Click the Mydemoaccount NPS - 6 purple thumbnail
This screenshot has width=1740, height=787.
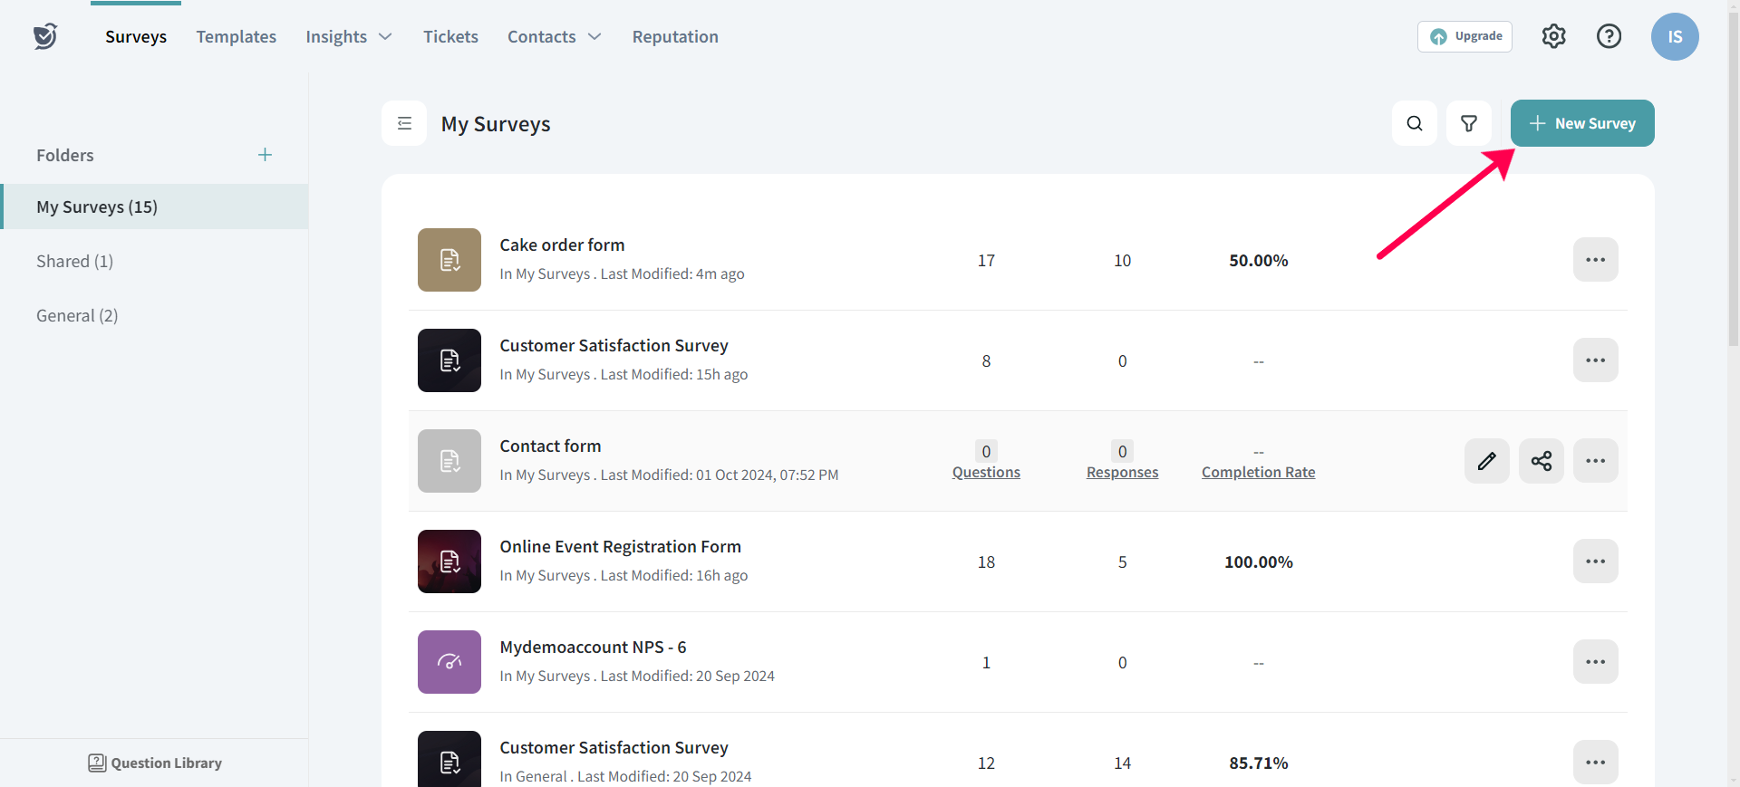[x=449, y=662]
